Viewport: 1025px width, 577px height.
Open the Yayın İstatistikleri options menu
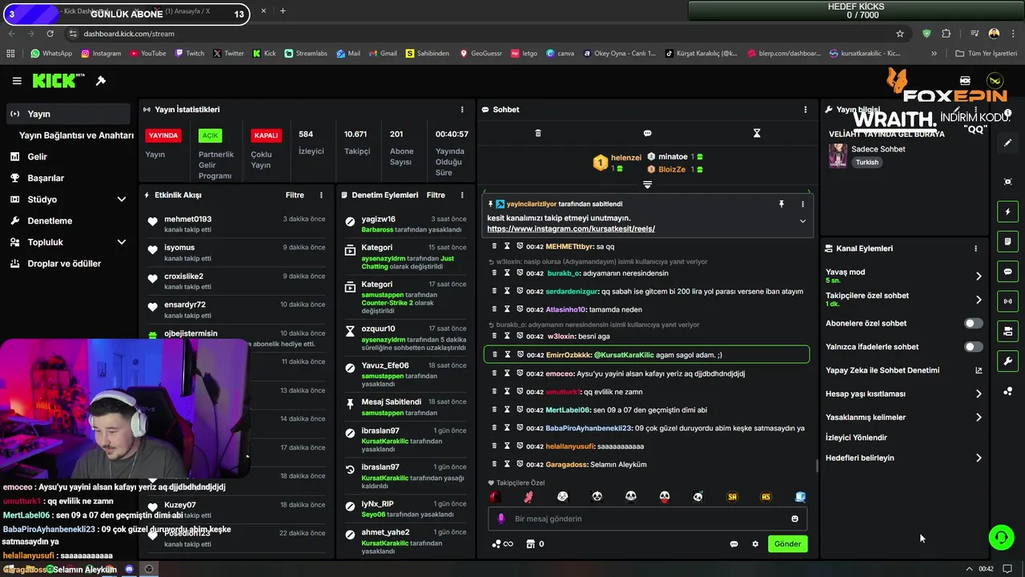coord(462,110)
